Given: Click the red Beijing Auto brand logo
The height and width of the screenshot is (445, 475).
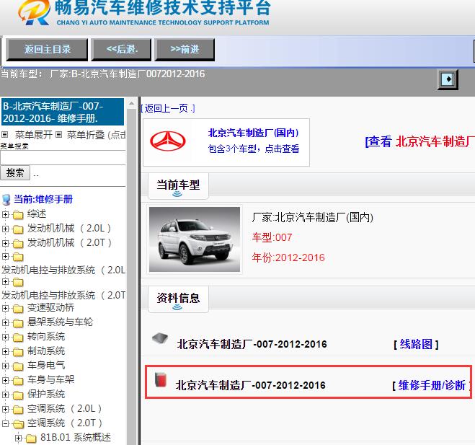Looking at the screenshot, I should [x=168, y=141].
